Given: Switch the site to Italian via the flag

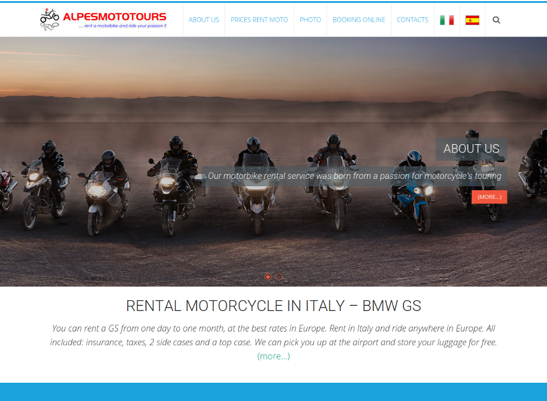Looking at the screenshot, I should pos(447,21).
